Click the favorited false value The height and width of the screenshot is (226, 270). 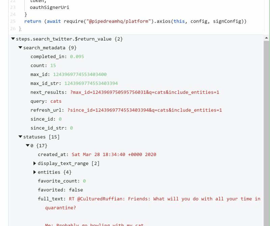pos(76,190)
